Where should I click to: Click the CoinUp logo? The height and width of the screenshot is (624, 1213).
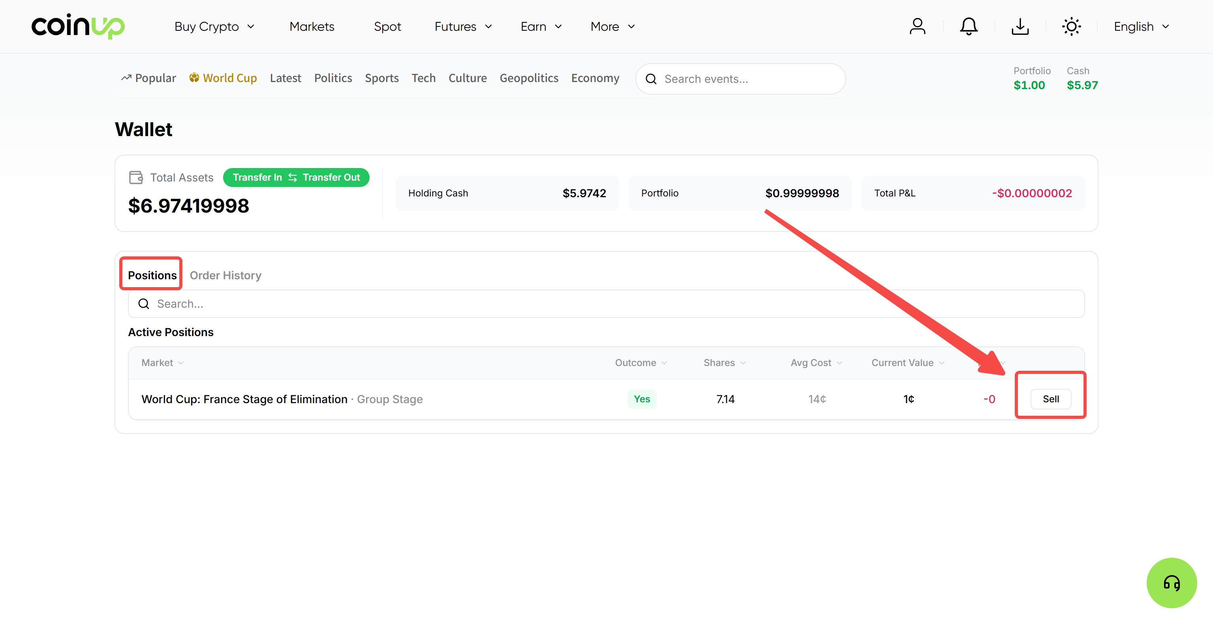coord(78,26)
